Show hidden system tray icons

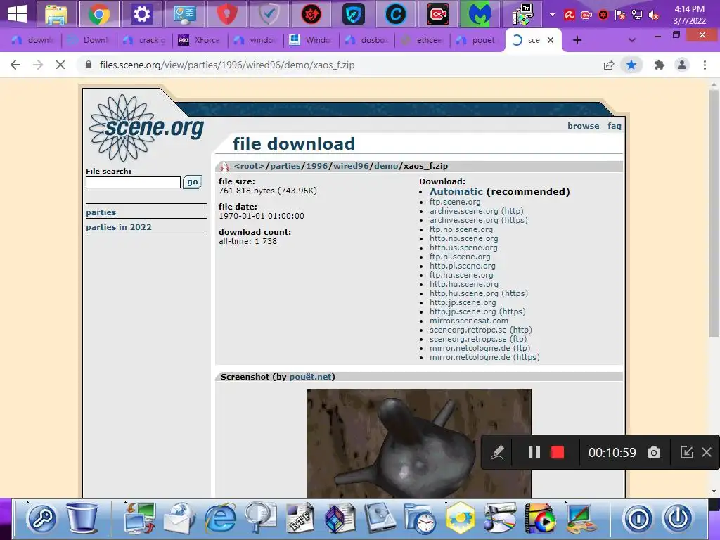(x=553, y=15)
